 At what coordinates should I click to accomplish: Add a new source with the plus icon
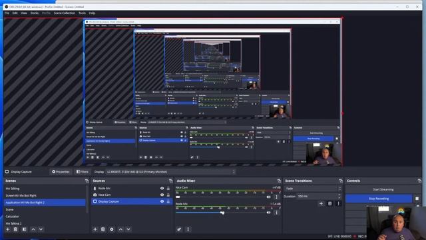(x=95, y=229)
